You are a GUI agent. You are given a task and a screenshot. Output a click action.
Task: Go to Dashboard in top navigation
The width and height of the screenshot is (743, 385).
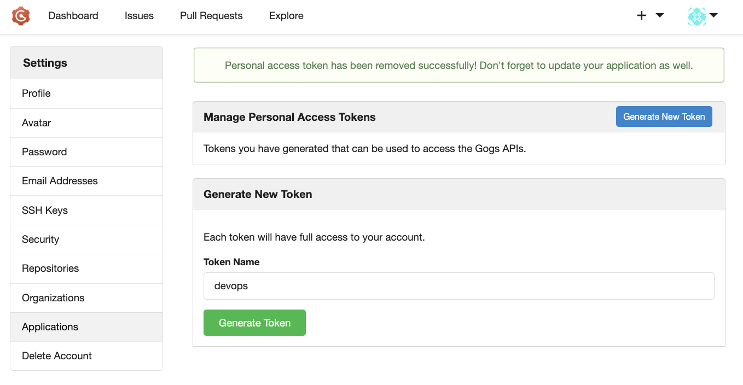[x=73, y=16]
